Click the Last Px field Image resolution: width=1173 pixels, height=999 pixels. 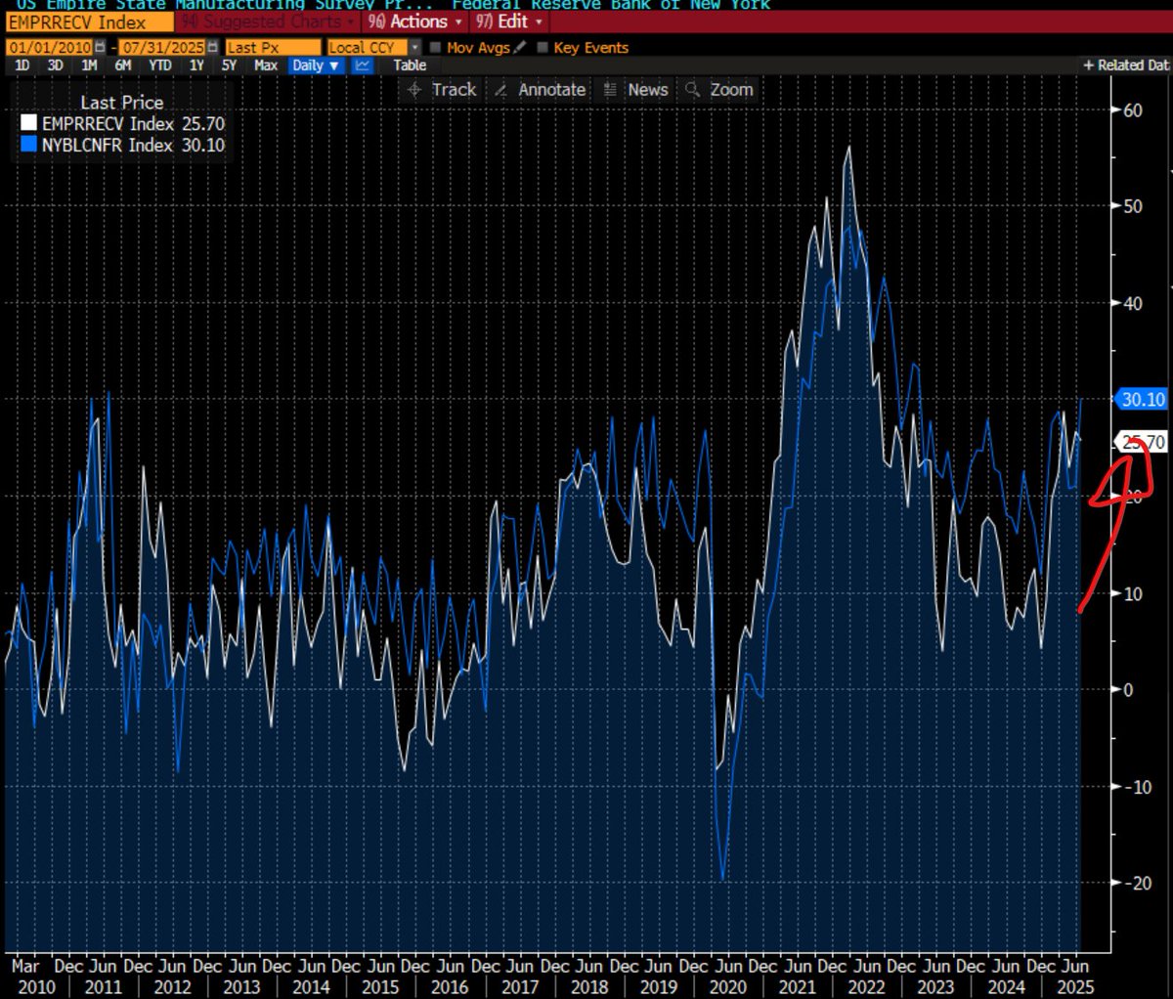pyautogui.click(x=273, y=47)
